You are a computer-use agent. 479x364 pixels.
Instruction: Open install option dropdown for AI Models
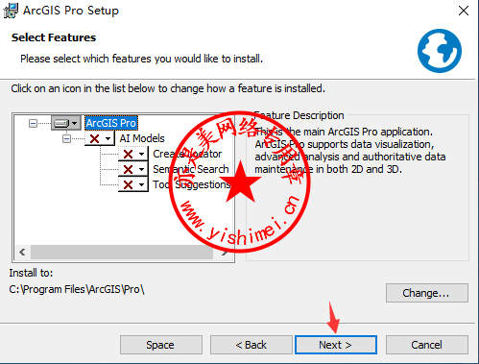tap(100, 138)
